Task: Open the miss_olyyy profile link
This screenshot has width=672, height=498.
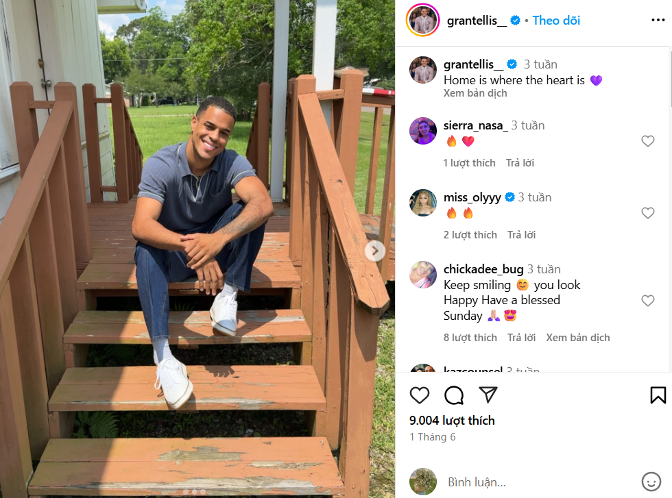Action: (x=472, y=197)
